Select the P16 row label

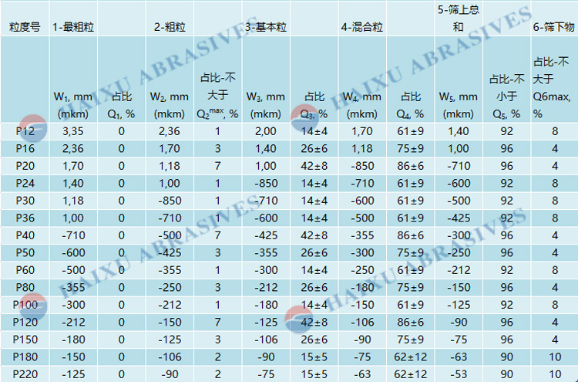[x=25, y=147]
